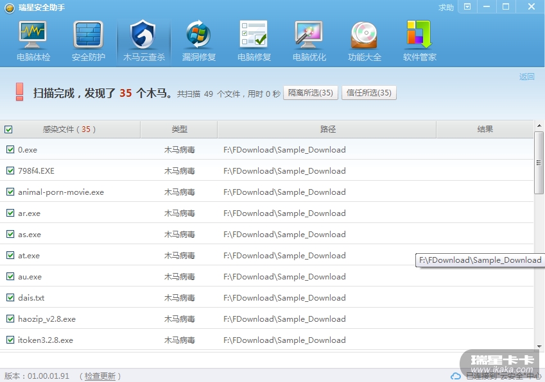
Task: Open the title bar dropdown menu icon
Action: [x=467, y=6]
